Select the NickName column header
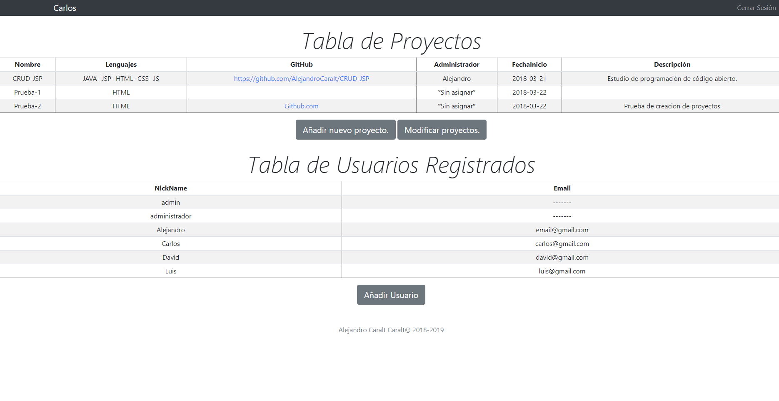The width and height of the screenshot is (779, 401). point(171,188)
